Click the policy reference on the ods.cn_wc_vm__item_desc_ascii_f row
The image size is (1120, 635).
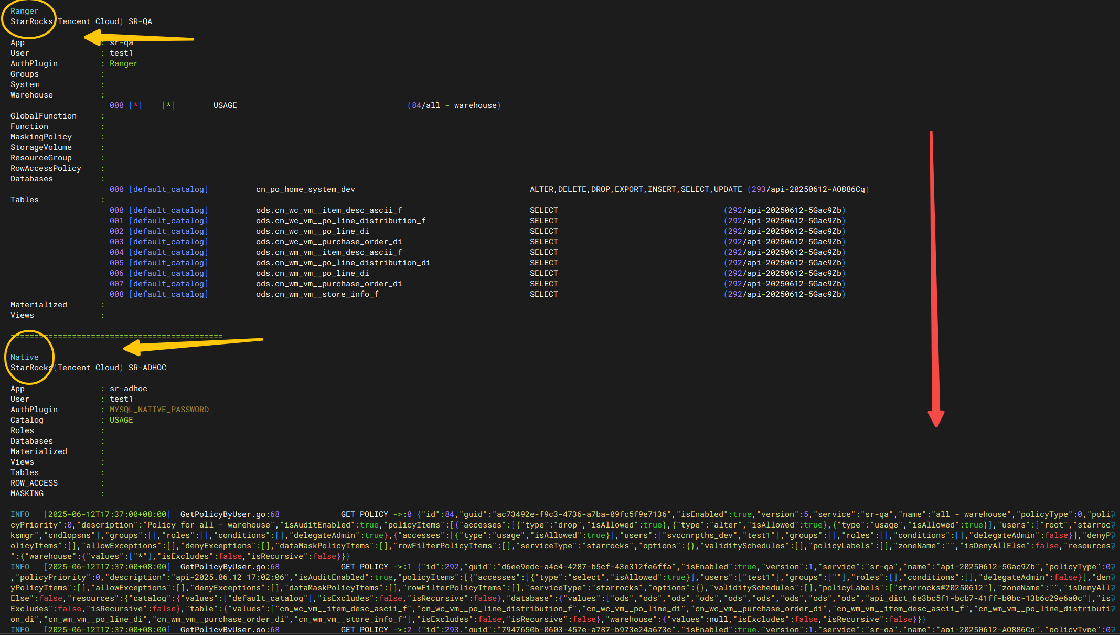(x=785, y=210)
